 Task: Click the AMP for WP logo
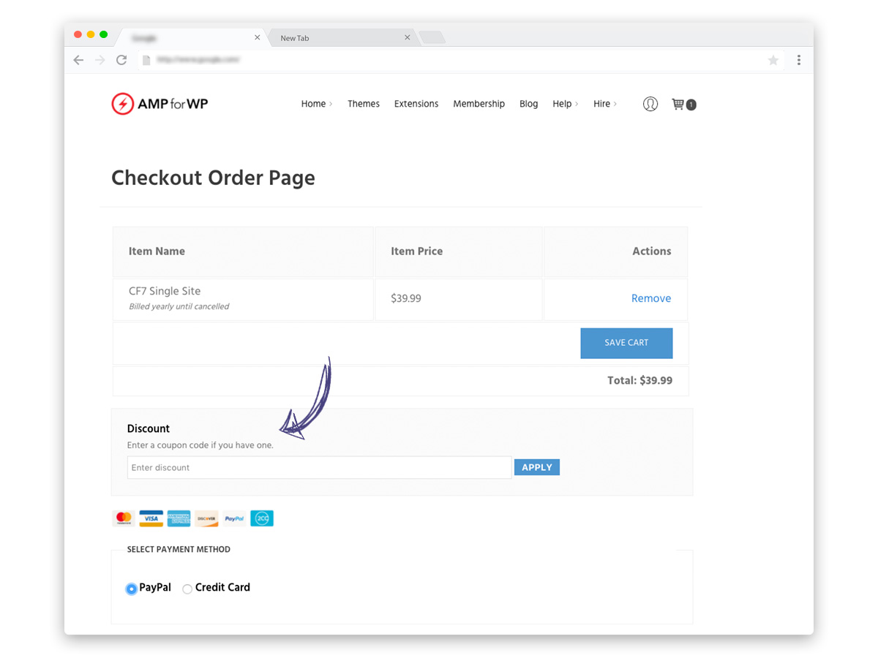[x=160, y=104]
